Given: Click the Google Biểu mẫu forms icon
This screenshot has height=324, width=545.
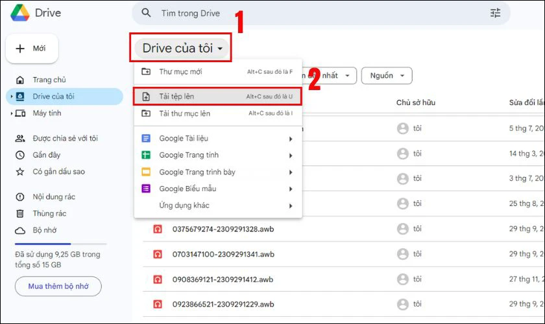Looking at the screenshot, I should pyautogui.click(x=146, y=189).
